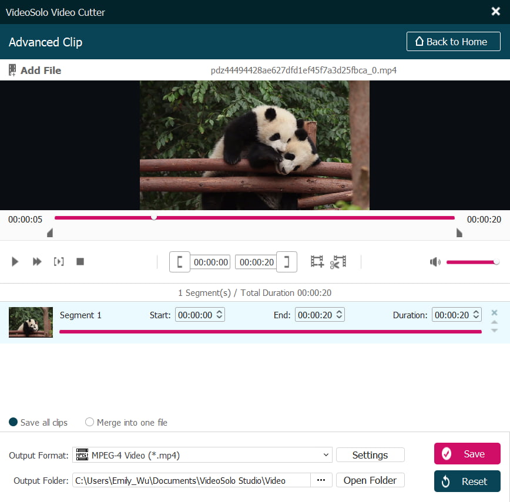Set start point with left bracket icon
The width and height of the screenshot is (510, 502).
180,262
